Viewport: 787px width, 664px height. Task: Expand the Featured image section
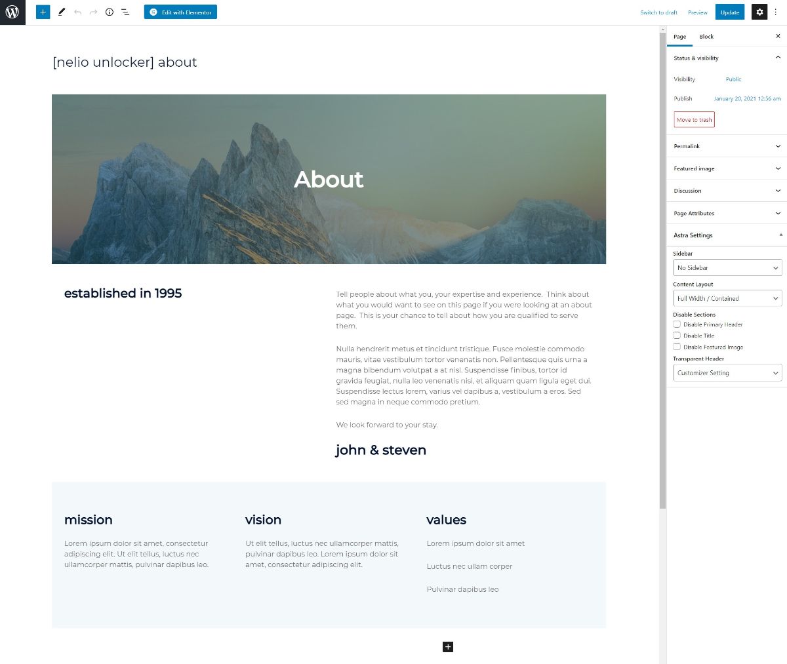click(x=727, y=168)
